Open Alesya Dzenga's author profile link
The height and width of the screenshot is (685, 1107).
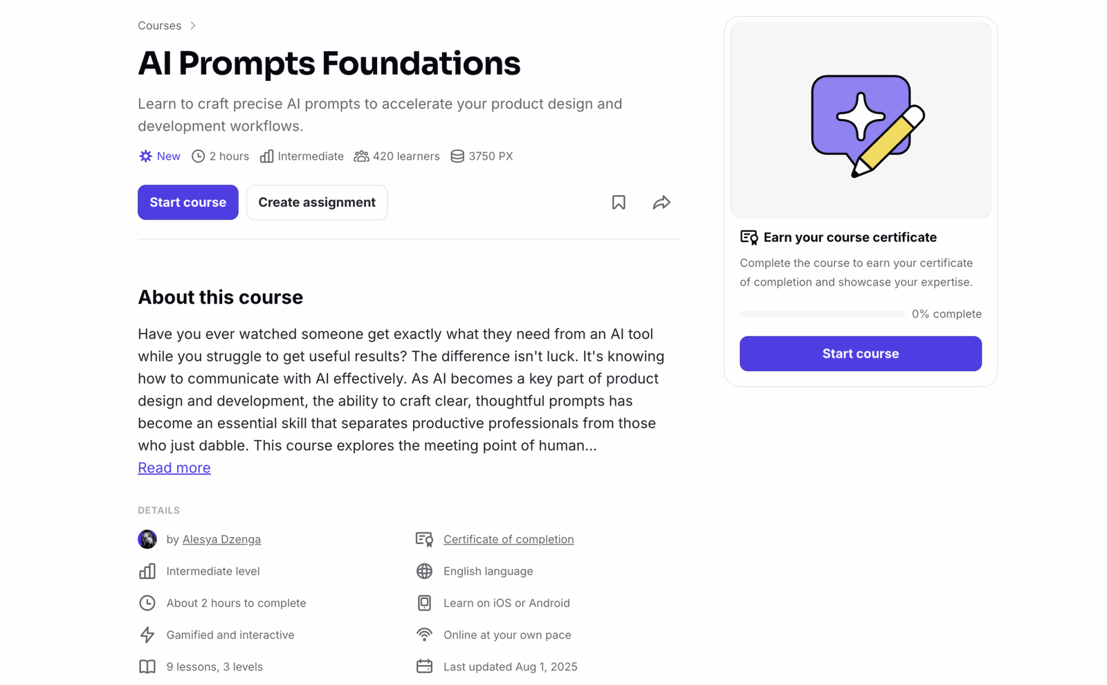pos(221,539)
